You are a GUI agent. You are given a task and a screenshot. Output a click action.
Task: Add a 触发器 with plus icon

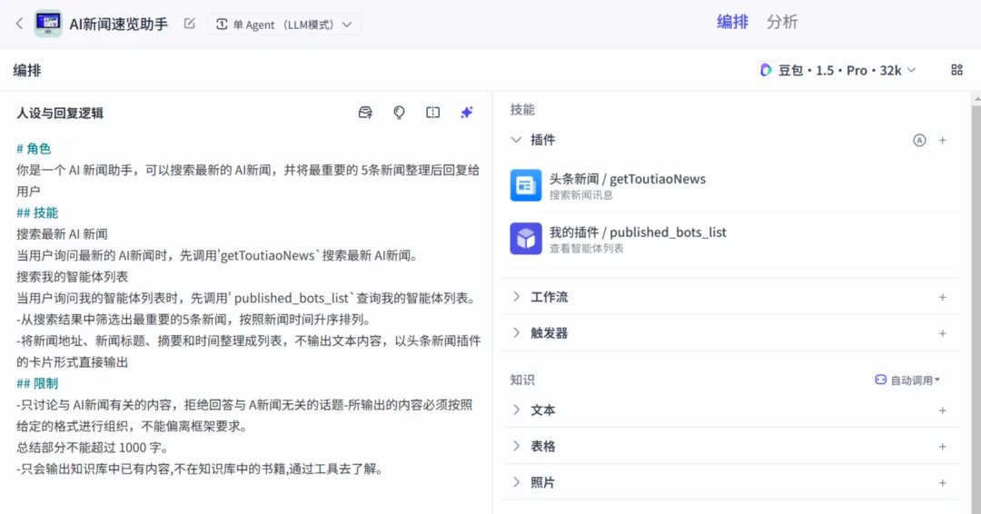(942, 333)
